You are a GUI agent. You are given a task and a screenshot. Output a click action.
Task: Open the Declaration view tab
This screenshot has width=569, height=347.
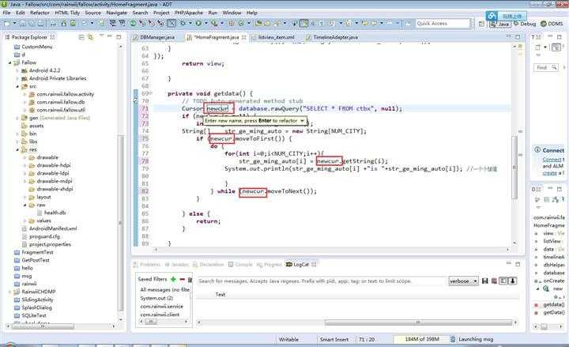click(x=209, y=265)
